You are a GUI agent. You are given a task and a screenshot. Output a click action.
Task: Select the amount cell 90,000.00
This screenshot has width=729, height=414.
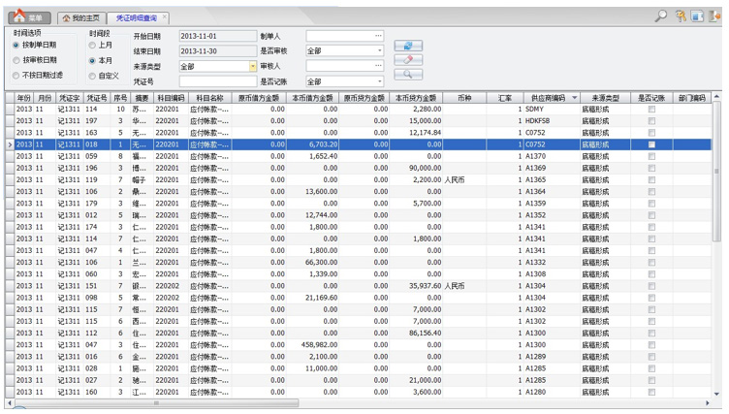coord(416,168)
